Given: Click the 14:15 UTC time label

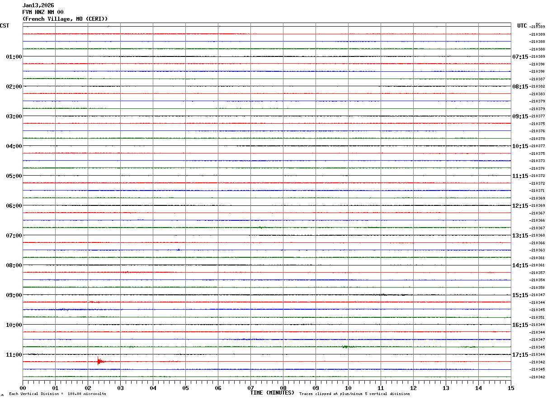Looking at the screenshot, I should pos(520,265).
